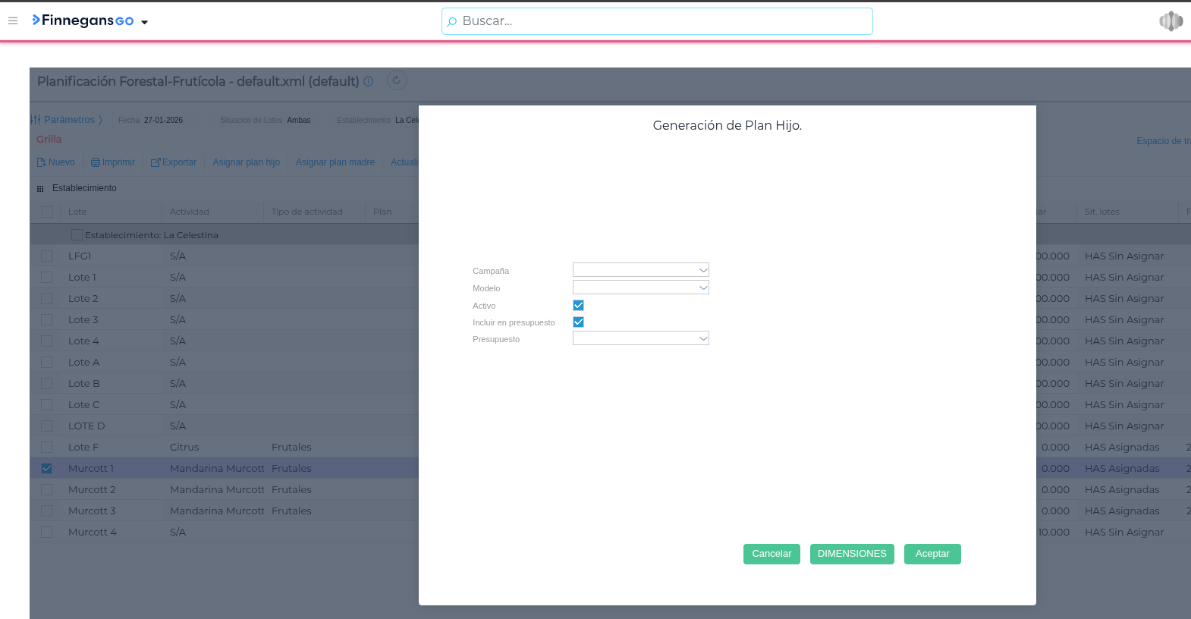
Task: Click the info icon next to title
Action: [x=369, y=82]
